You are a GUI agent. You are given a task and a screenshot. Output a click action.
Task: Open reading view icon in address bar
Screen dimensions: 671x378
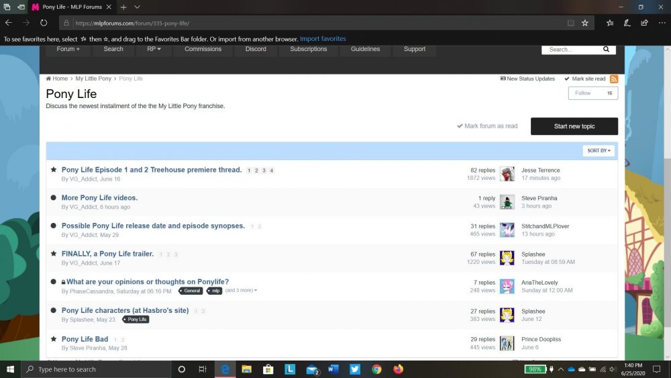pyautogui.click(x=571, y=23)
